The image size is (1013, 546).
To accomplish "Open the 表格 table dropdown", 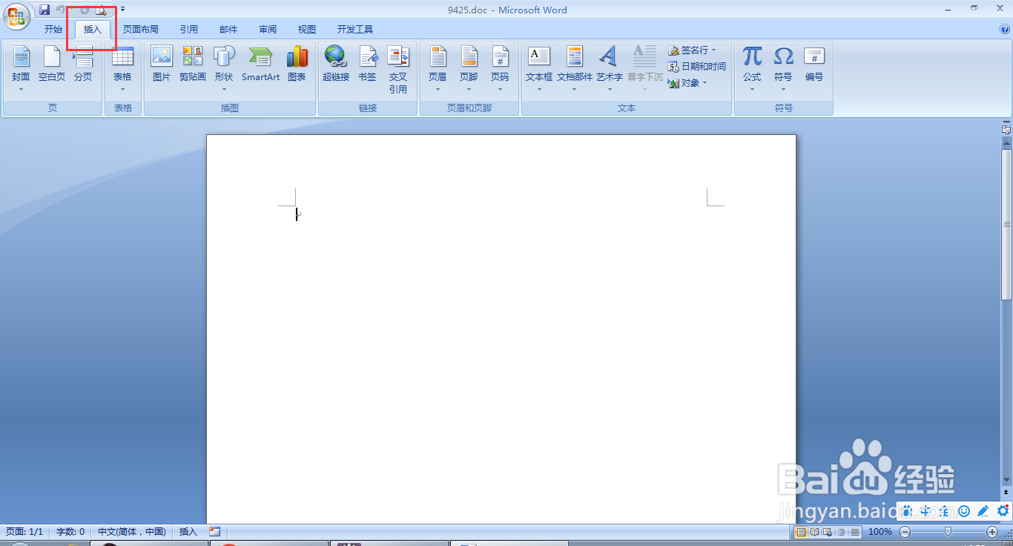I will tap(122, 69).
